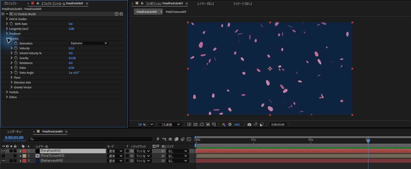Image resolution: width=411 pixels, height=169 pixels.
Task: Click the Velocity value 0.12
Action: (x=71, y=48)
